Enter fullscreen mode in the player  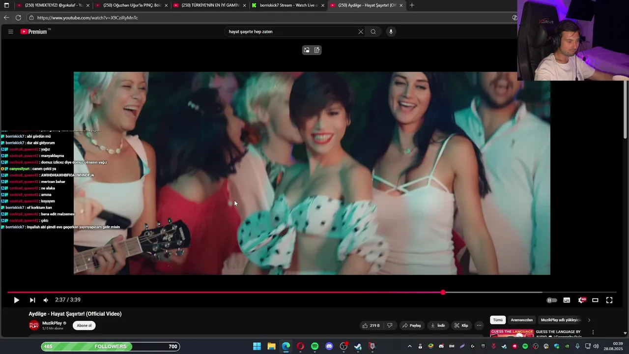(x=609, y=300)
